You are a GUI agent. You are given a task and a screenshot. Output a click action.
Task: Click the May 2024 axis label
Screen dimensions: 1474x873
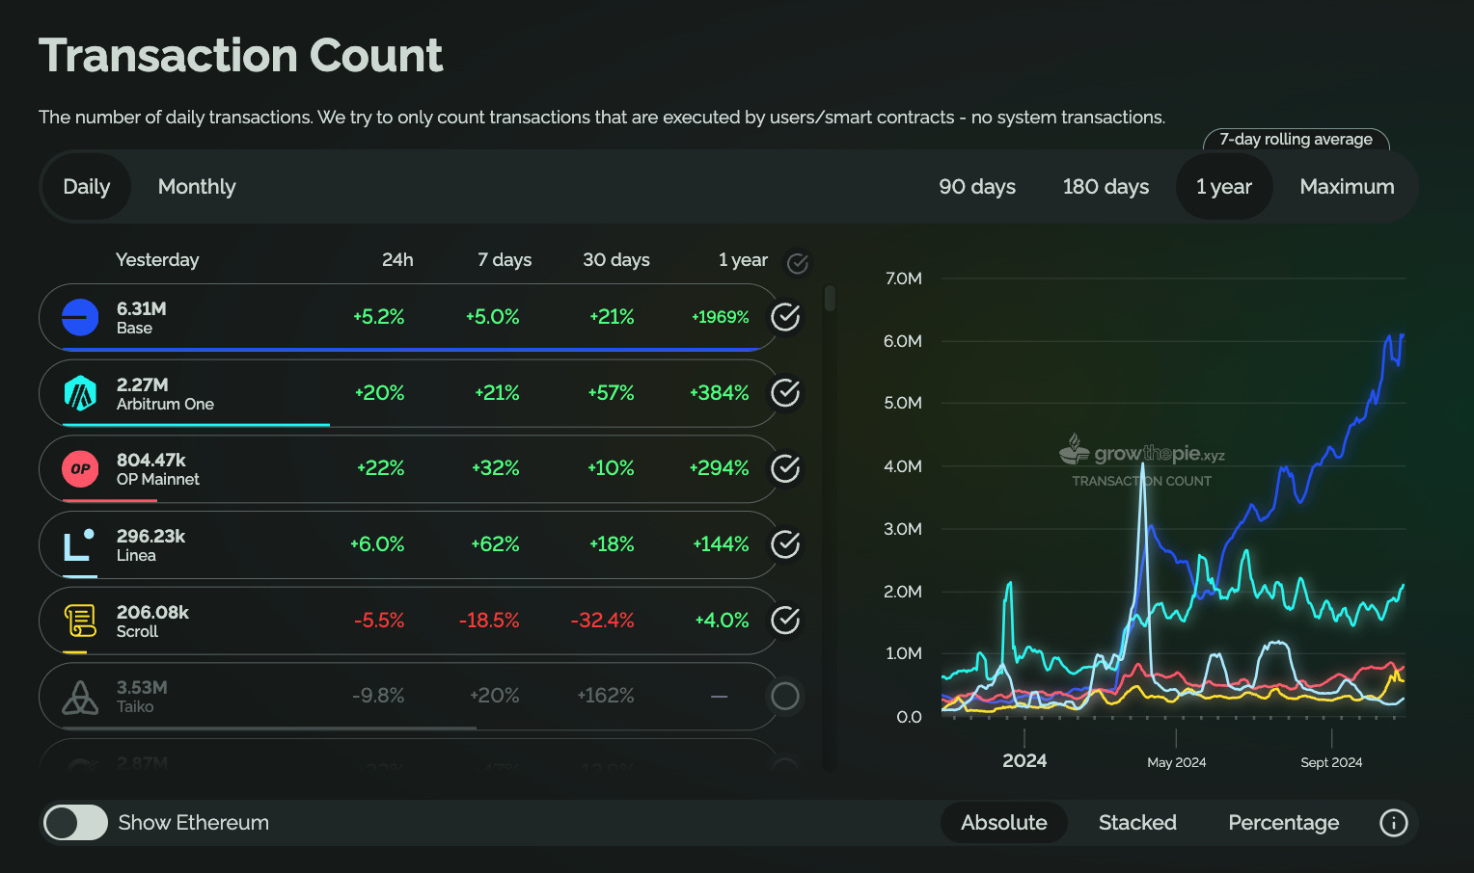pyautogui.click(x=1176, y=762)
